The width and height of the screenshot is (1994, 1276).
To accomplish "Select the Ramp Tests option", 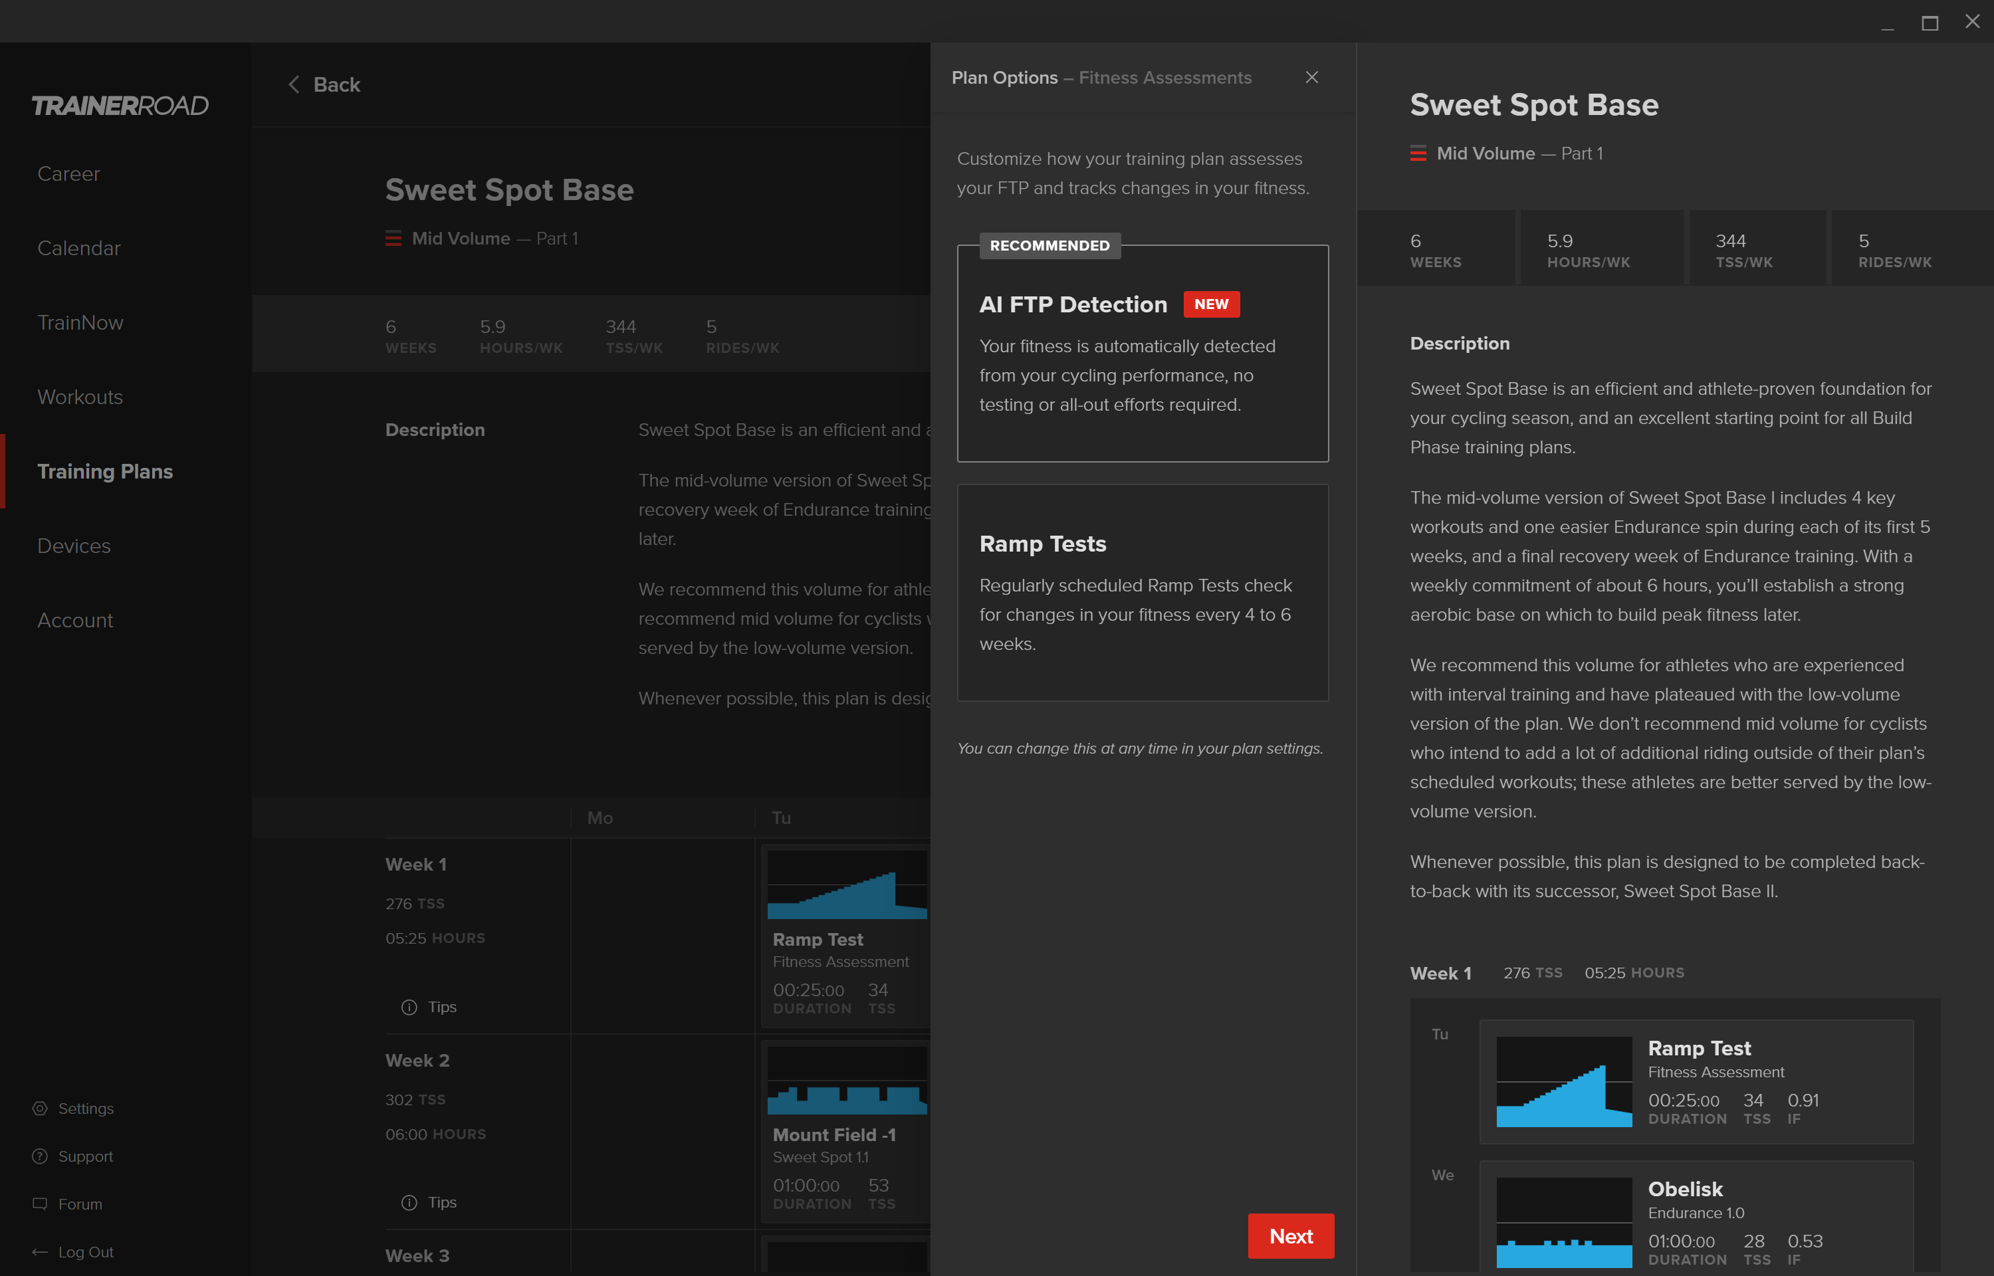I will pyautogui.click(x=1143, y=592).
